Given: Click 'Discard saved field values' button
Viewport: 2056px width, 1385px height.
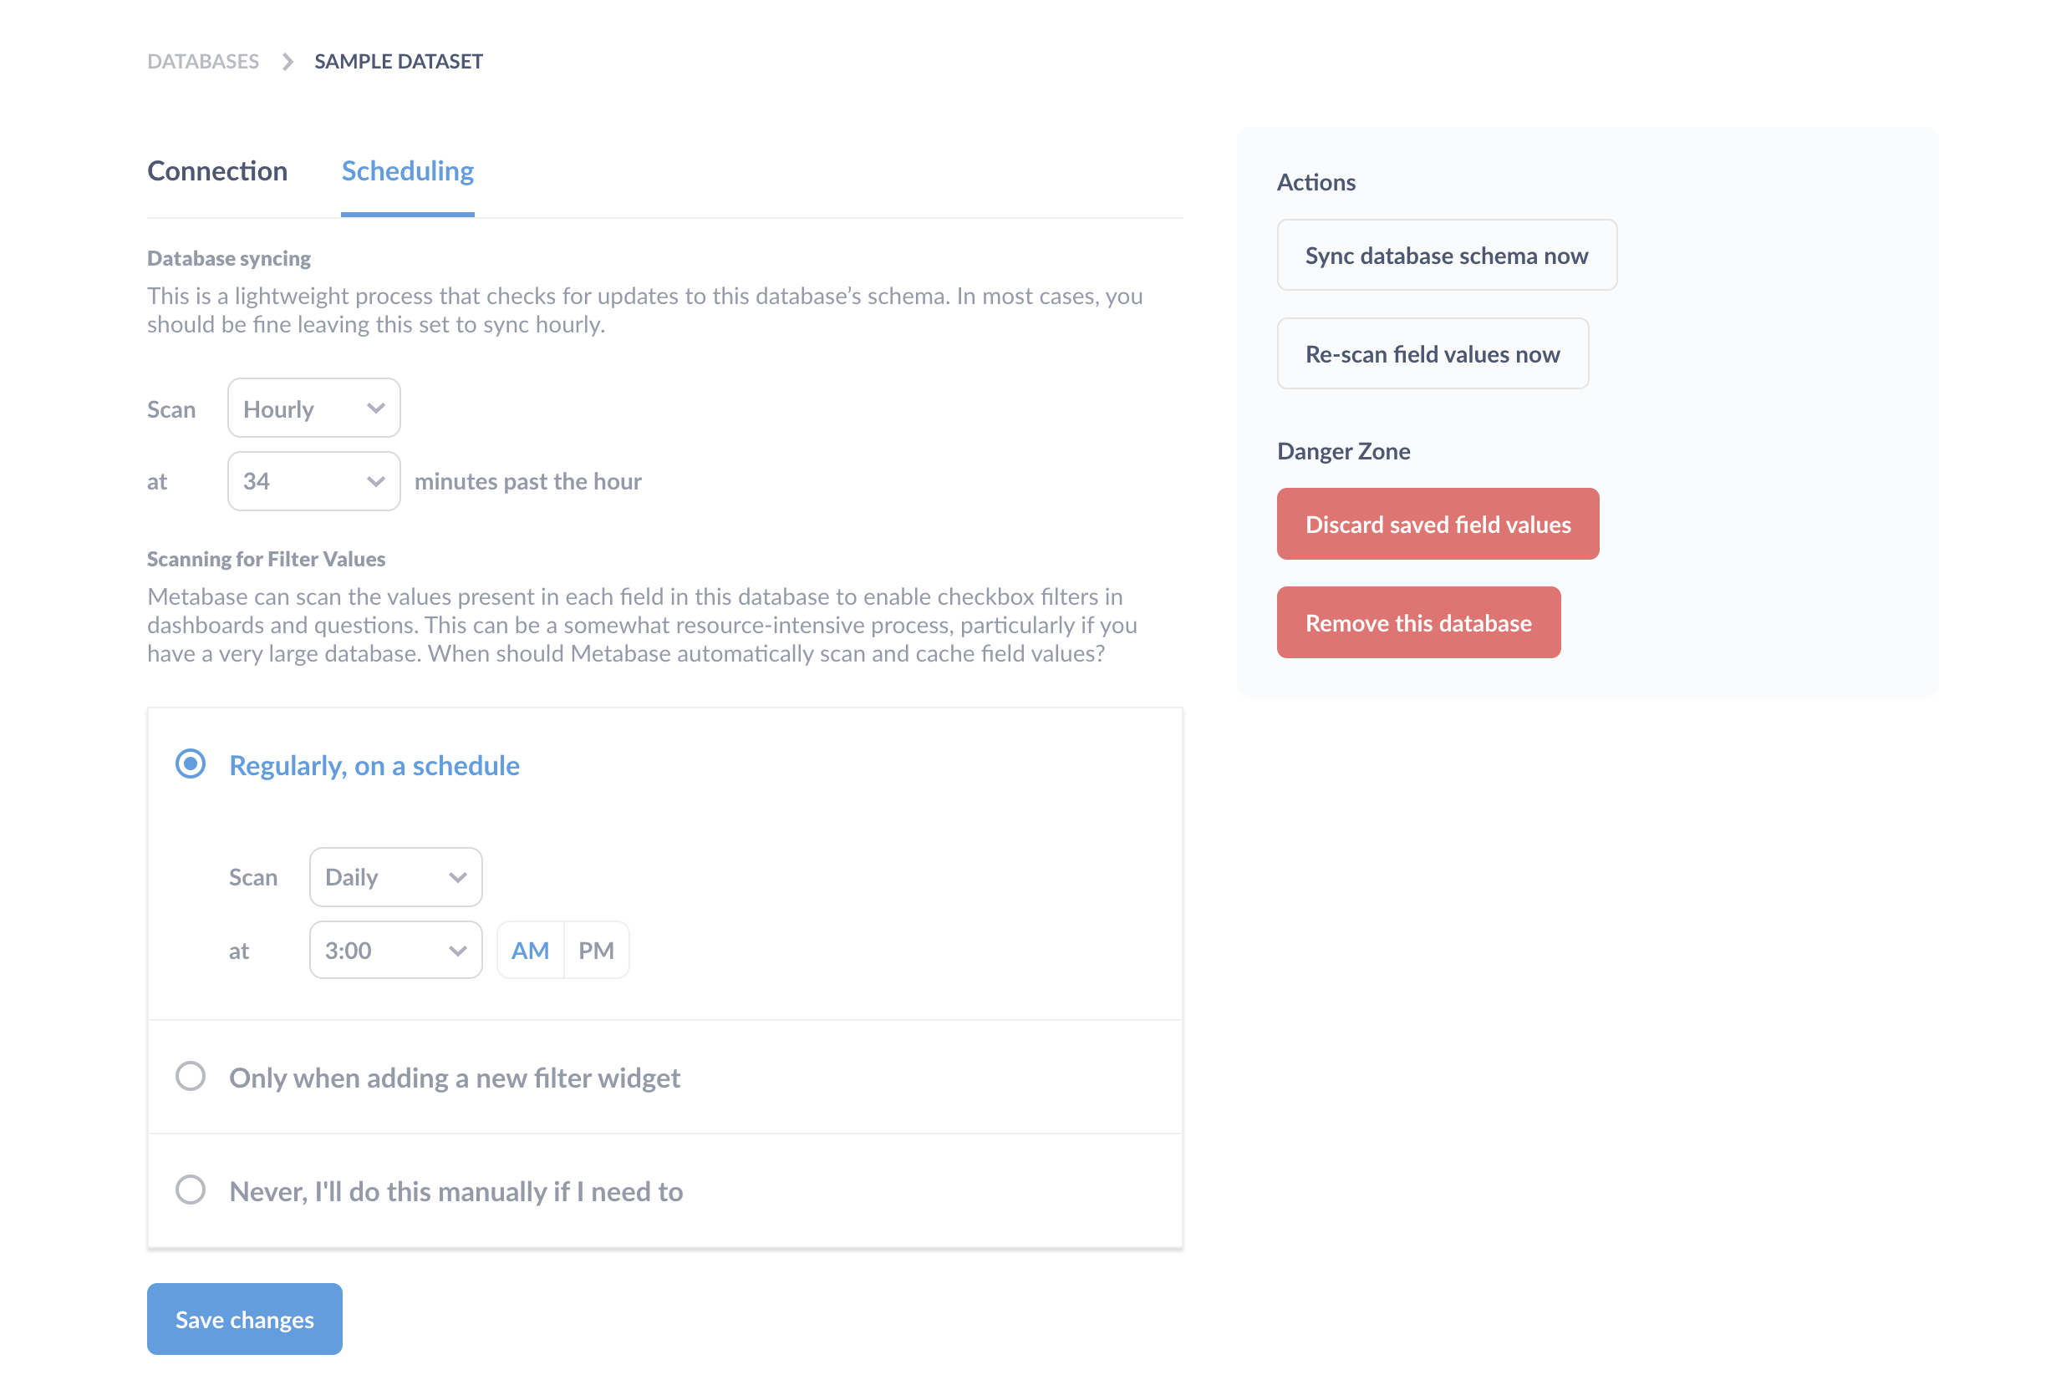Looking at the screenshot, I should point(1438,524).
